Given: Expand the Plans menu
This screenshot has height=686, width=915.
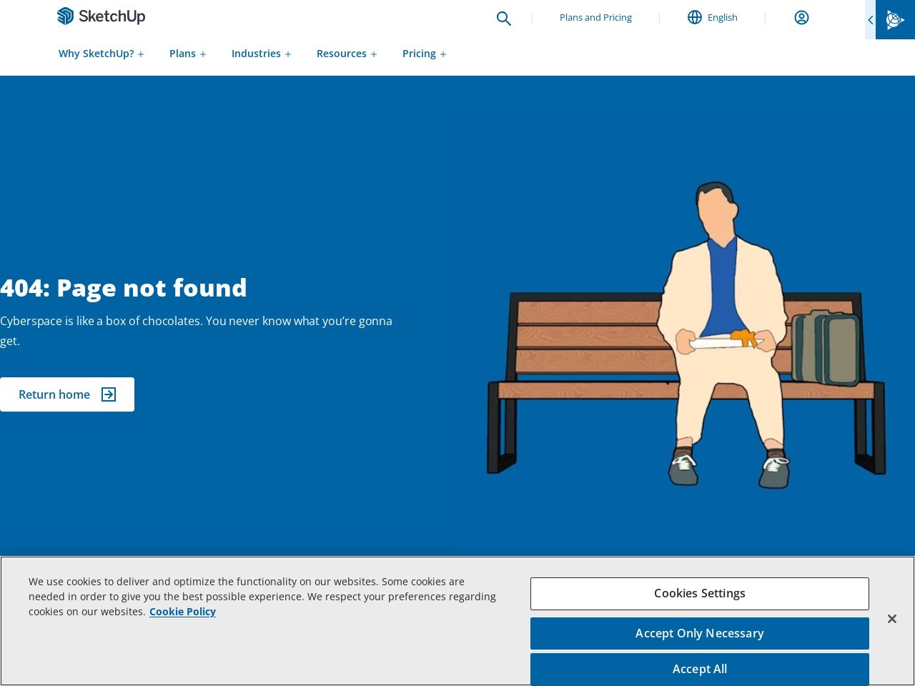Looking at the screenshot, I should 188,54.
